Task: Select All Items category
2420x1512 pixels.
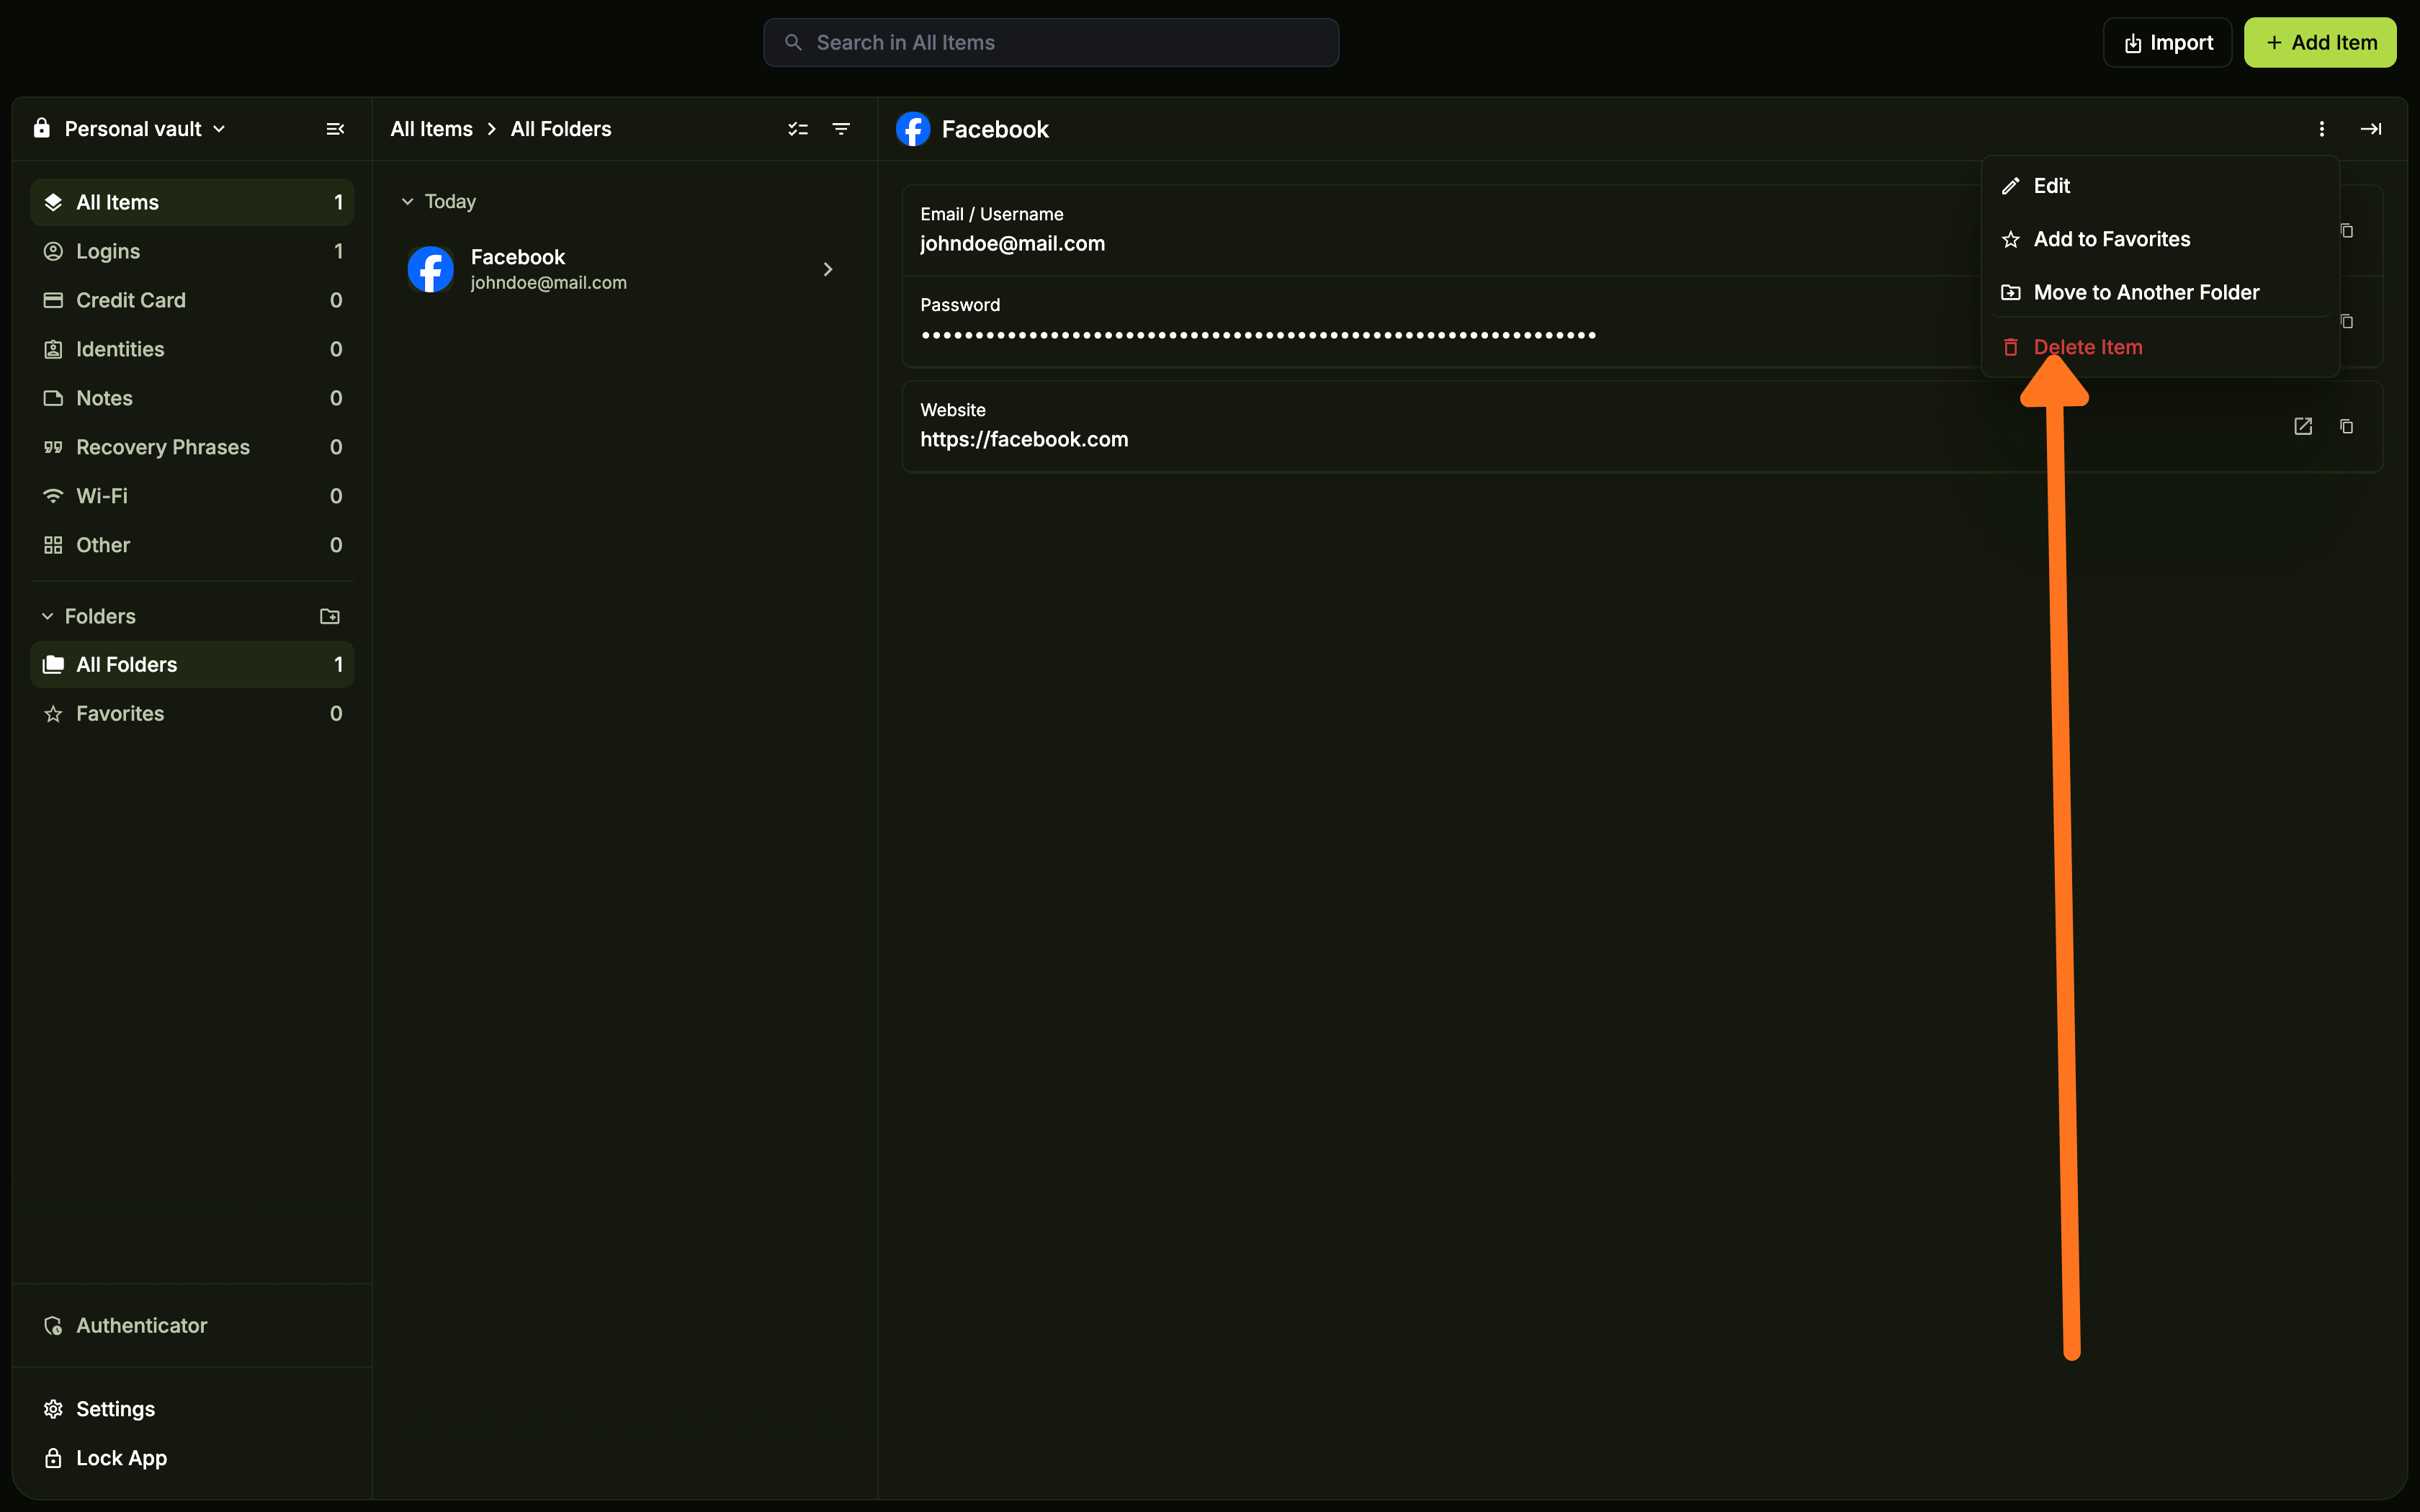Action: [192, 202]
